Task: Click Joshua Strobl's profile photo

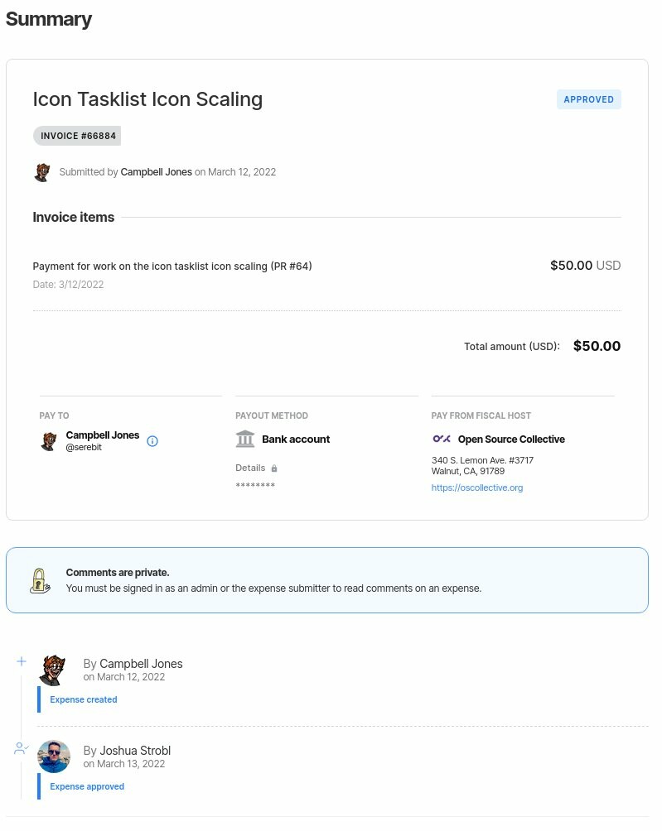Action: point(54,757)
